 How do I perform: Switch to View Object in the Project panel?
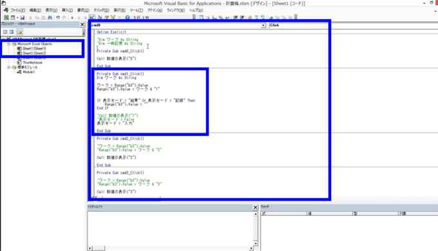(12, 32)
